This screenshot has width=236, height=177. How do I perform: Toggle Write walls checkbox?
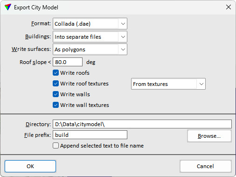coord(56,94)
